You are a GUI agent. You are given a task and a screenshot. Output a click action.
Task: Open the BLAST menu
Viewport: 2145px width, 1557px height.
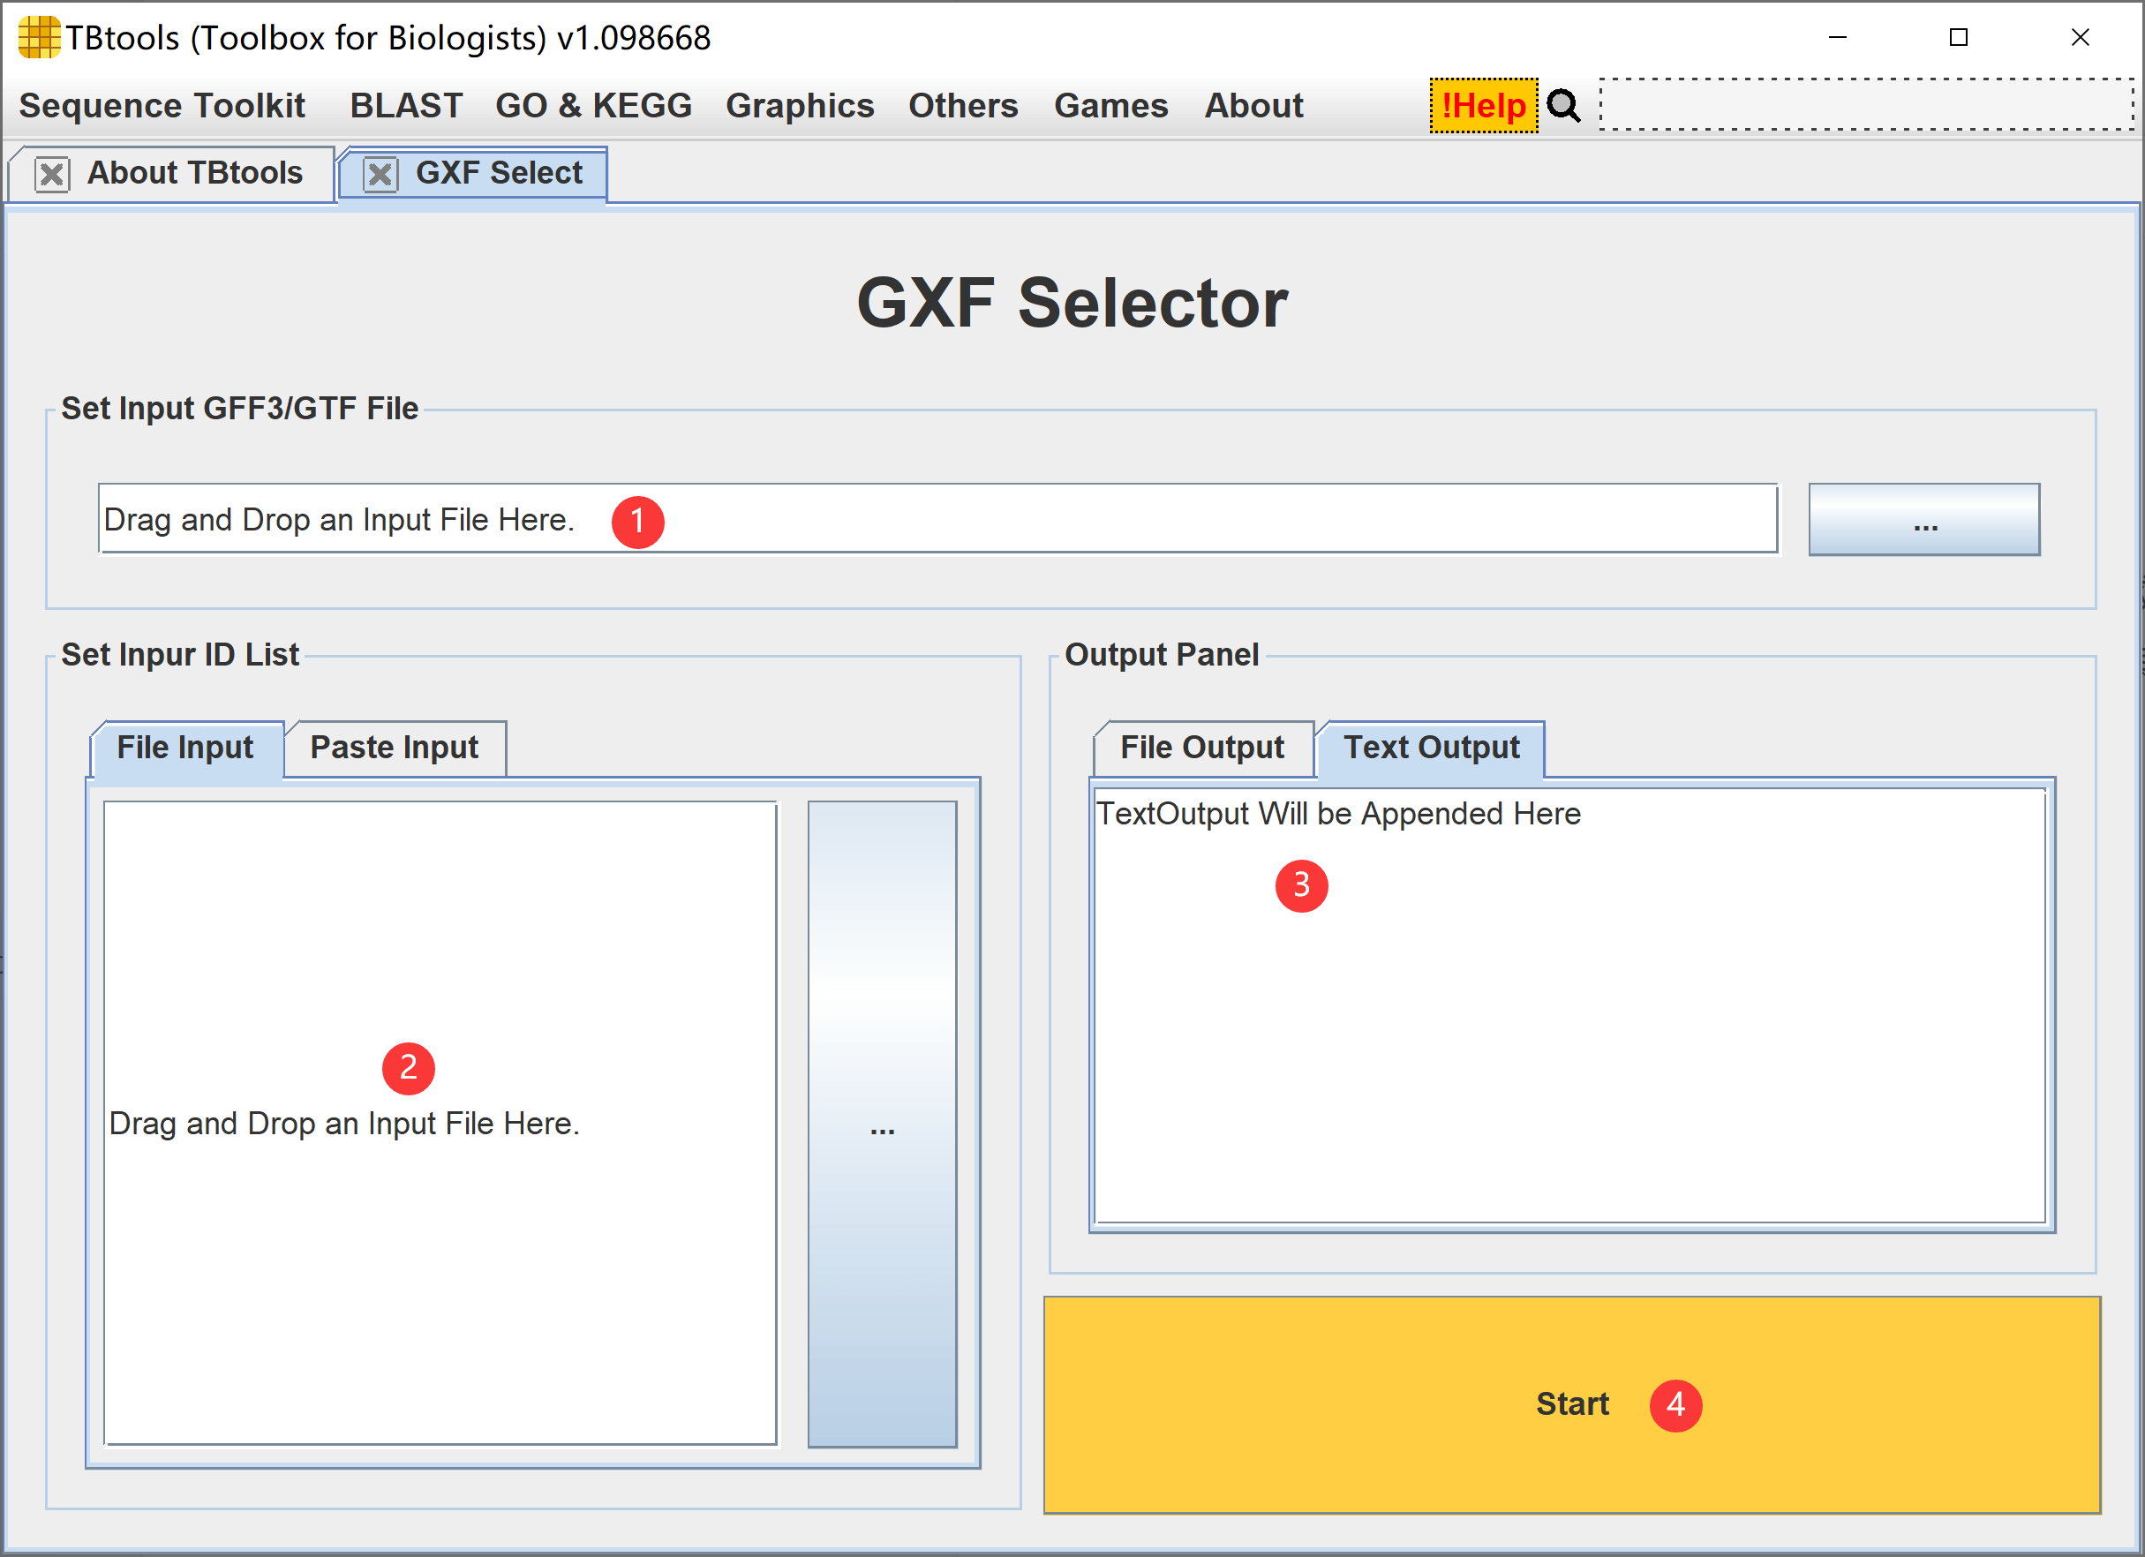pos(406,106)
